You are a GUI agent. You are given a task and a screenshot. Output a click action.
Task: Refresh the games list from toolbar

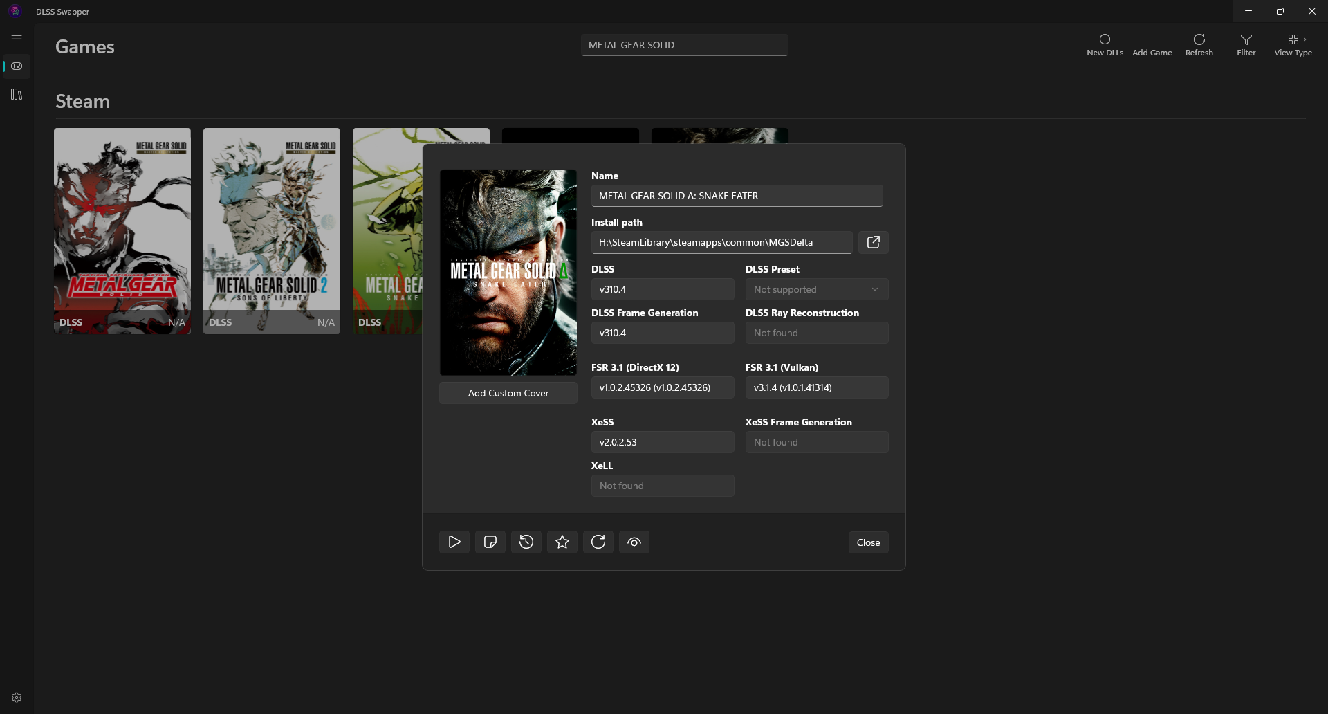point(1199,45)
